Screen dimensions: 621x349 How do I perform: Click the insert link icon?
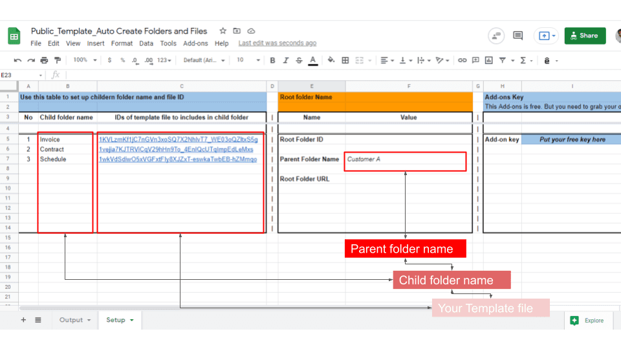pyautogui.click(x=462, y=60)
